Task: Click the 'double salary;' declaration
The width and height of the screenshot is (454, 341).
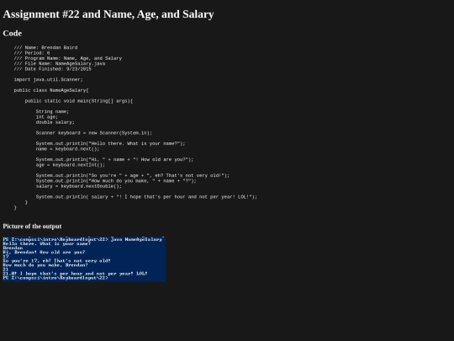Action: coord(55,122)
